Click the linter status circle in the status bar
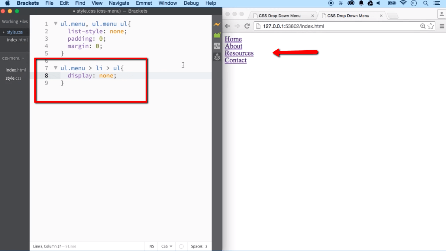The width and height of the screenshot is (446, 251). [x=181, y=246]
